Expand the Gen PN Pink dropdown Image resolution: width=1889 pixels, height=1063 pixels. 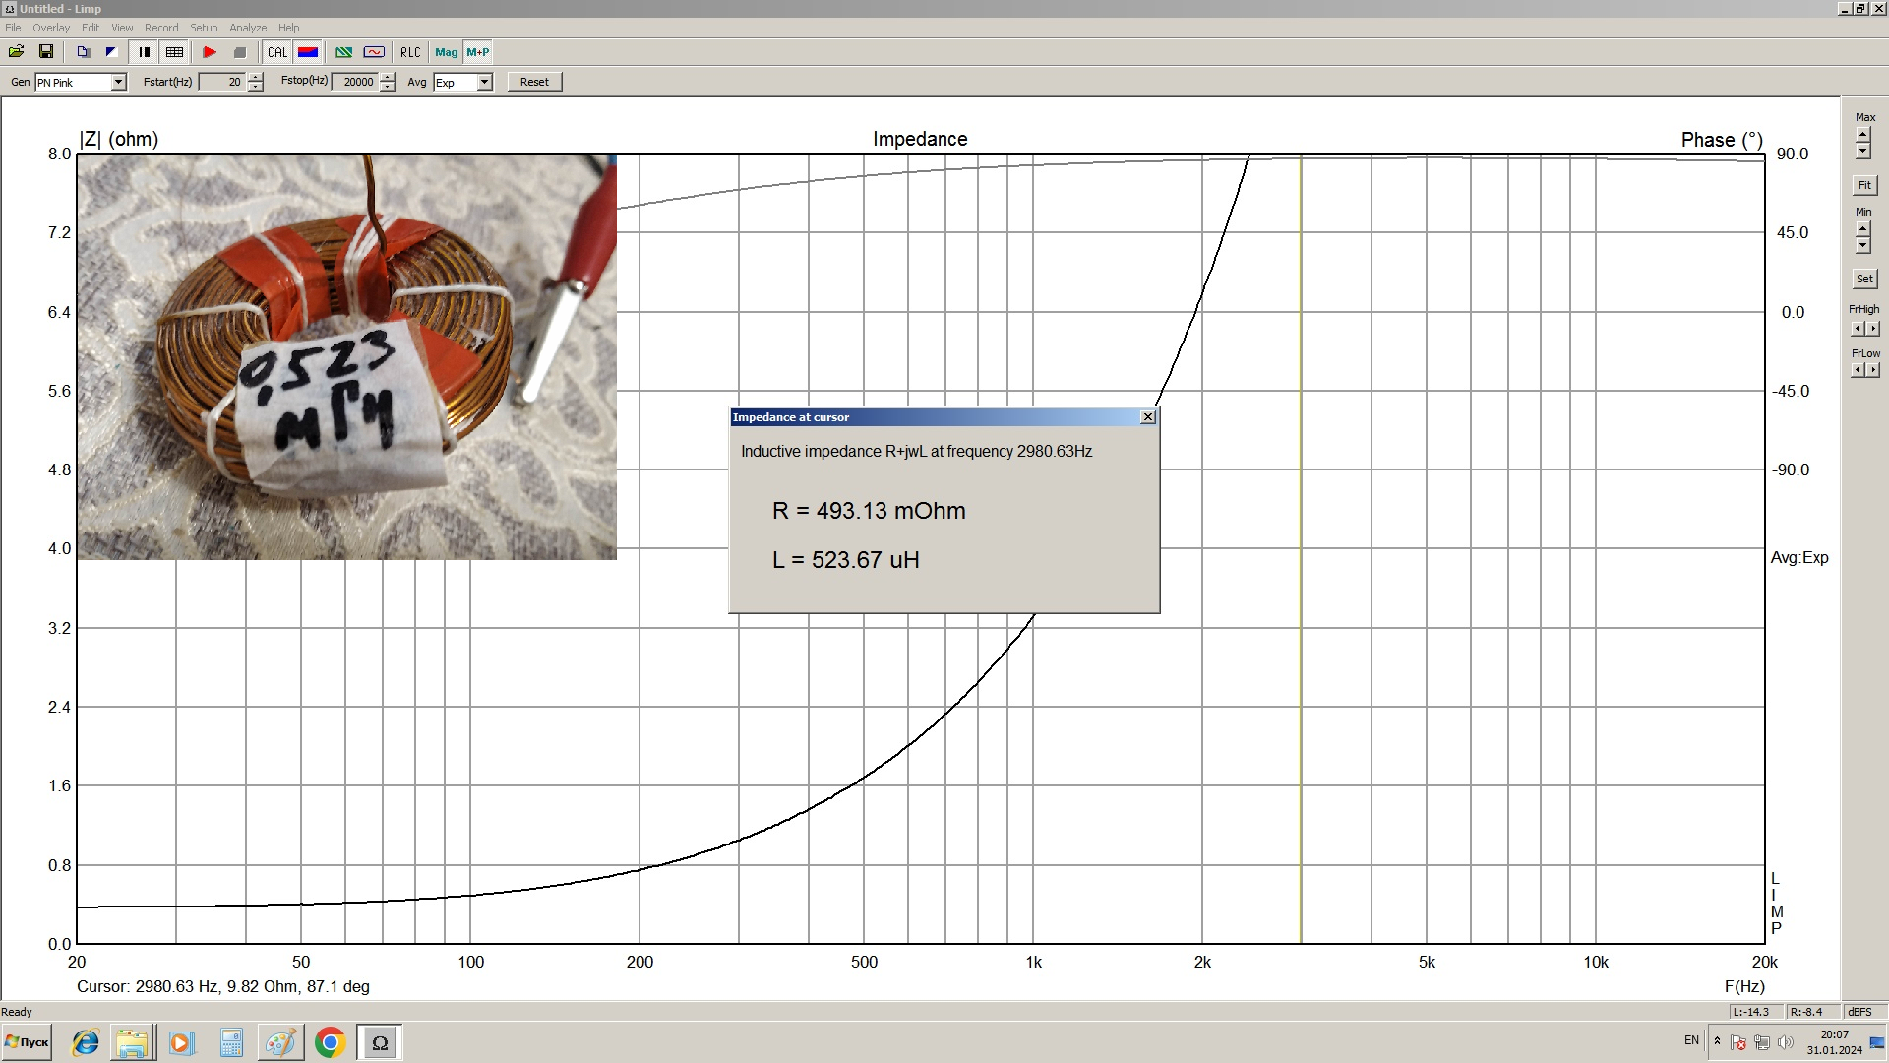click(x=118, y=82)
